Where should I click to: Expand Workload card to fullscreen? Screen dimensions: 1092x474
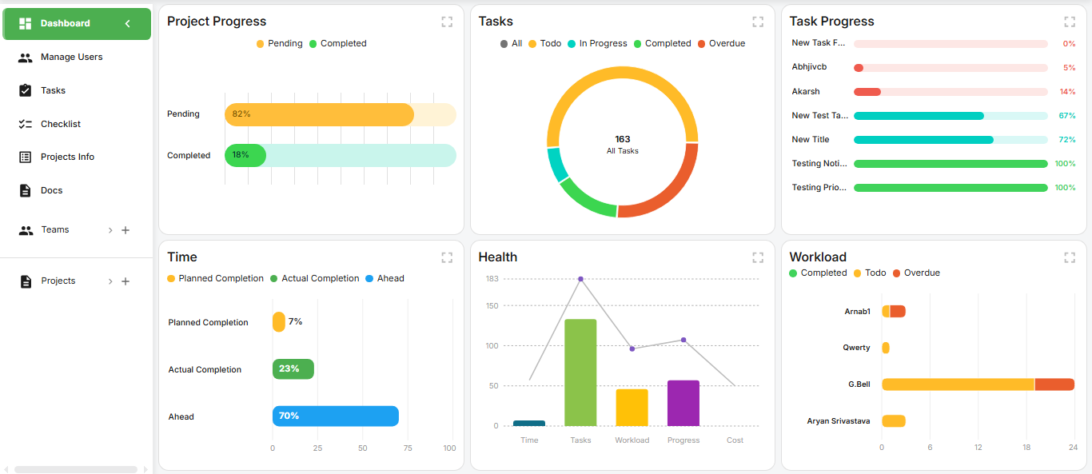(x=1070, y=257)
